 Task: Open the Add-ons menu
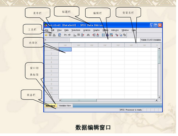(115, 30)
